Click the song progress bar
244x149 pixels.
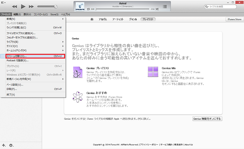[x=122, y=9]
